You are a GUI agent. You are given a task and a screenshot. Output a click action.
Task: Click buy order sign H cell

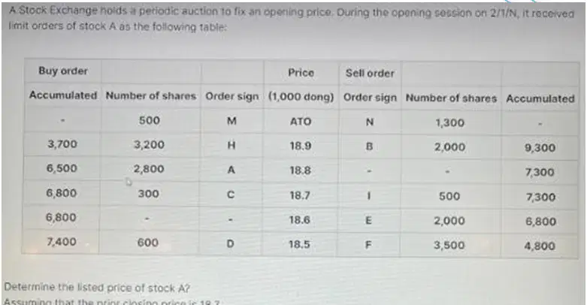(231, 145)
